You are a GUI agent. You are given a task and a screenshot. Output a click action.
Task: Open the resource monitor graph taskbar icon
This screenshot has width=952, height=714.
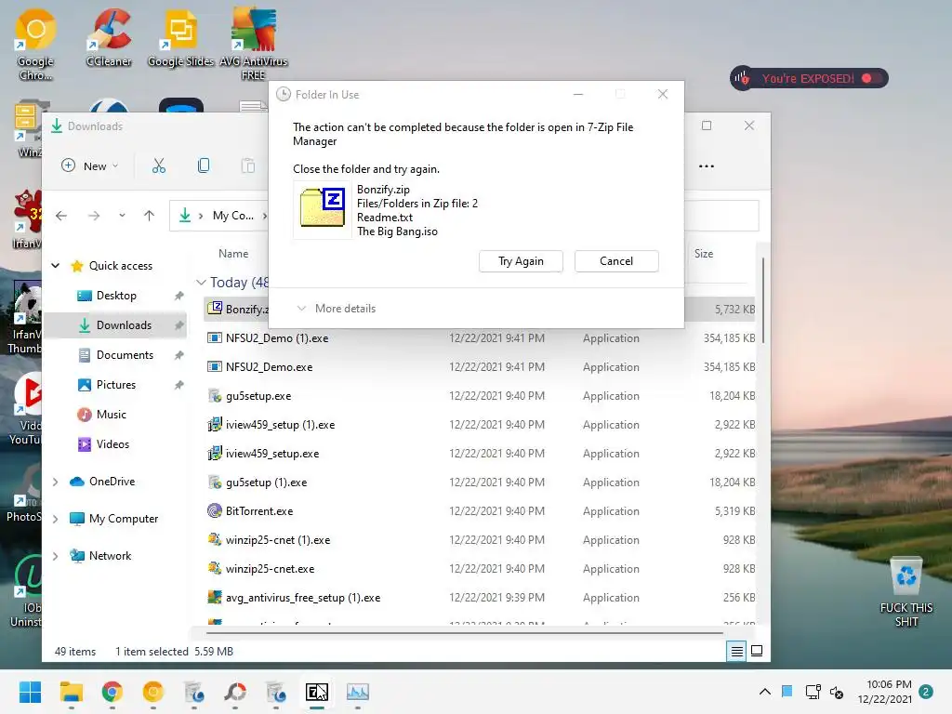pos(358,692)
